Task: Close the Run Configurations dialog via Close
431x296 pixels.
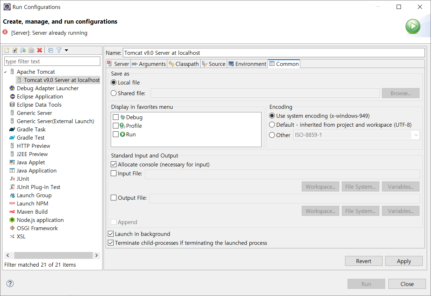Action: point(407,284)
